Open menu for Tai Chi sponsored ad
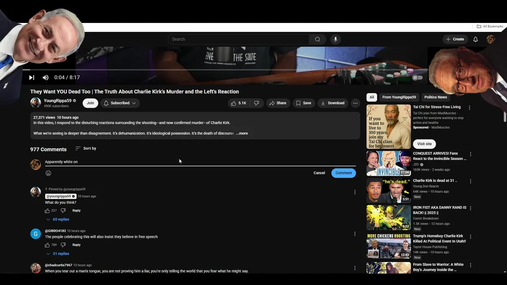507x285 pixels. [469, 108]
